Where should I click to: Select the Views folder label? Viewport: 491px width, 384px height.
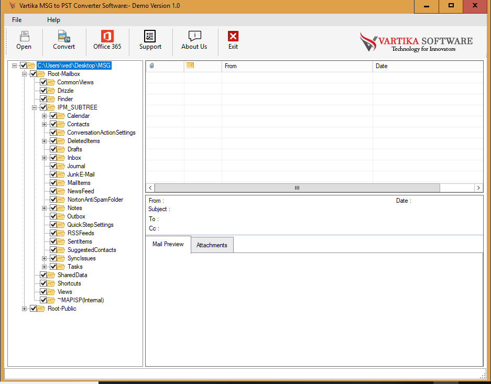point(65,292)
